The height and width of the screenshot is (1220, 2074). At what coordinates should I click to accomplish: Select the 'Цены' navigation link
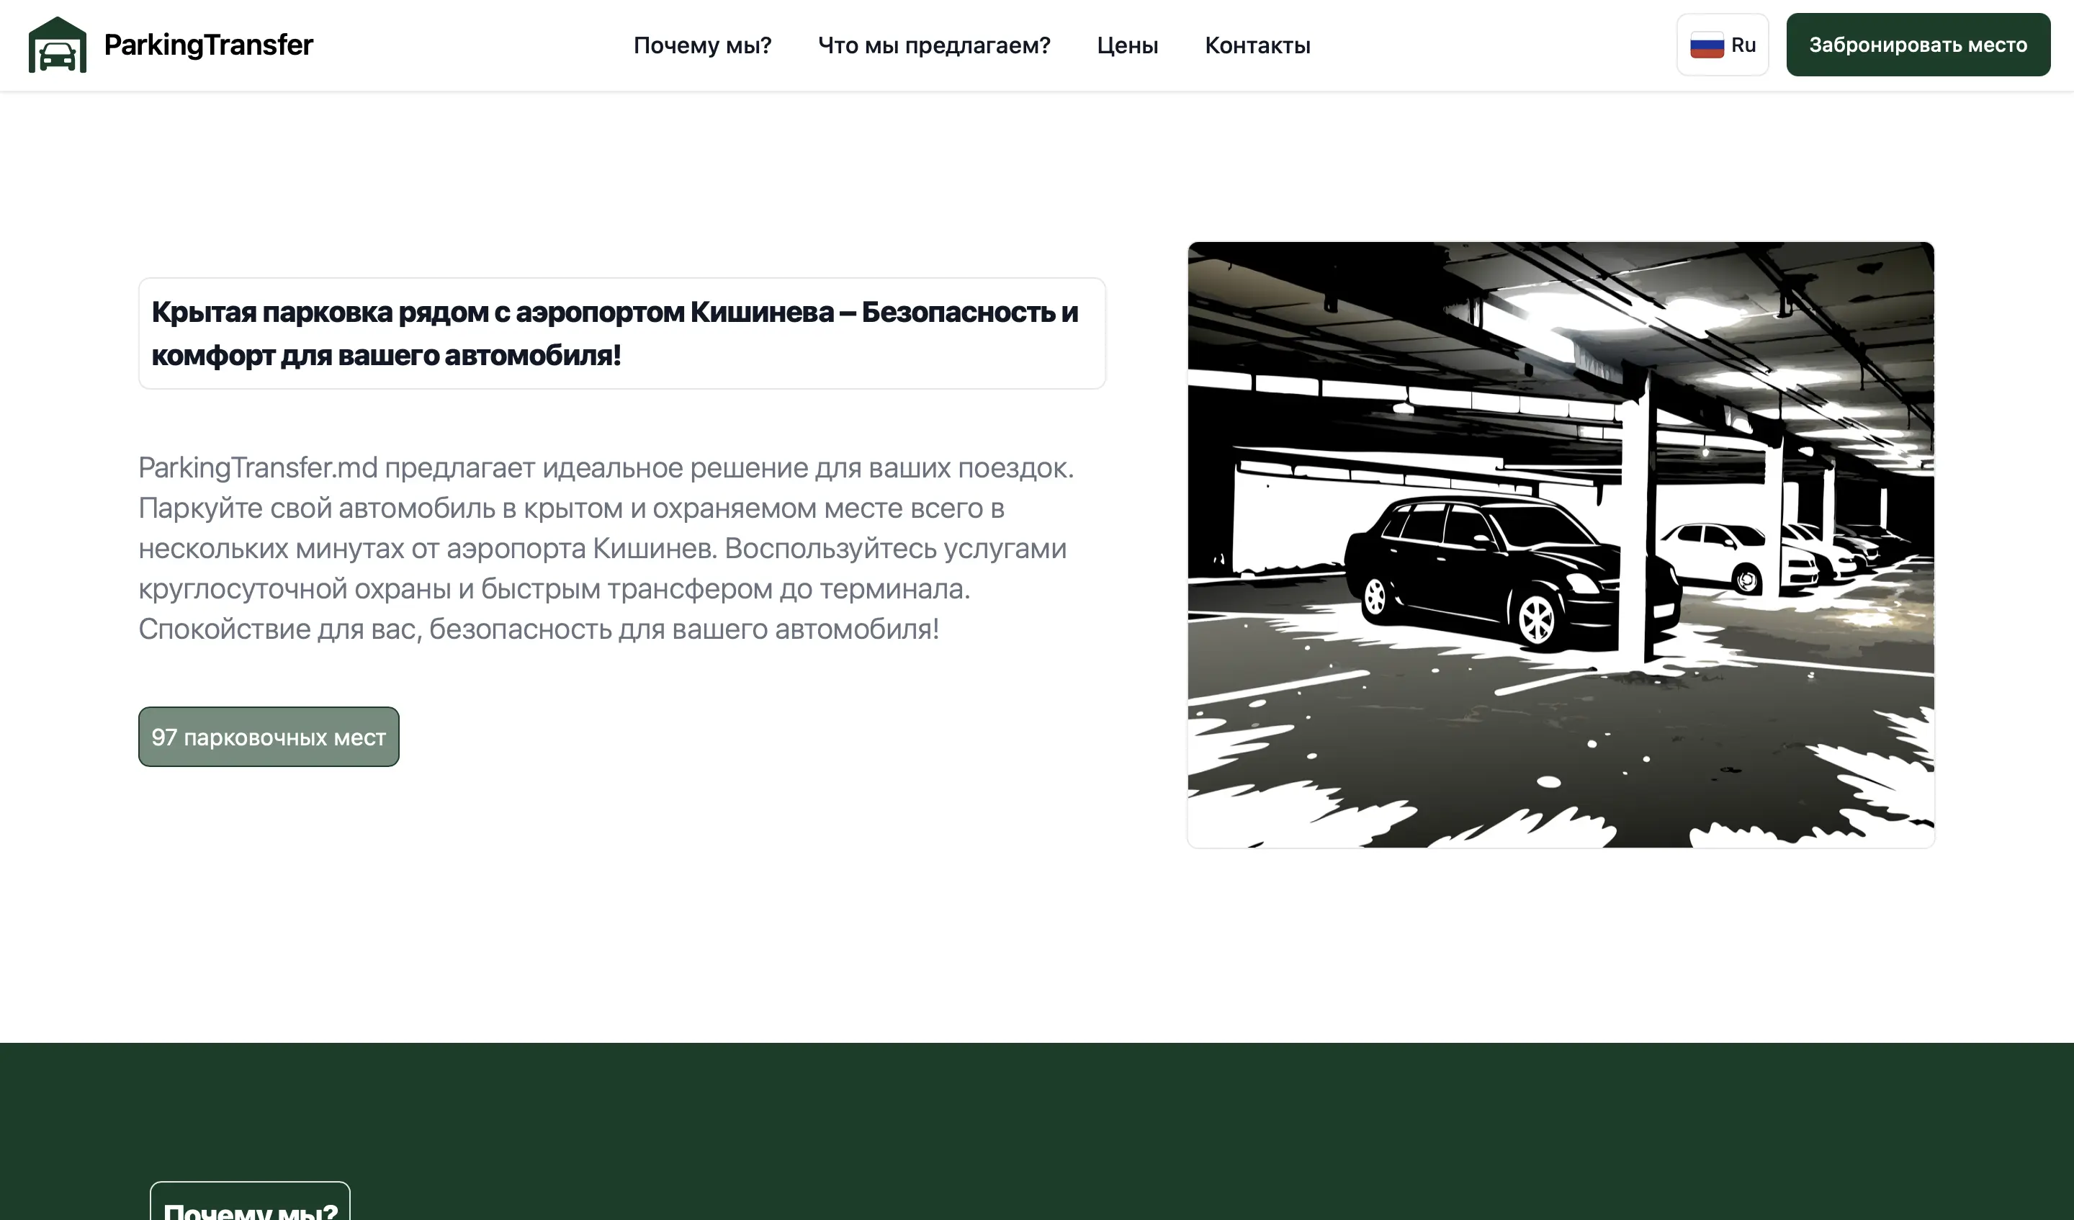click(1127, 45)
